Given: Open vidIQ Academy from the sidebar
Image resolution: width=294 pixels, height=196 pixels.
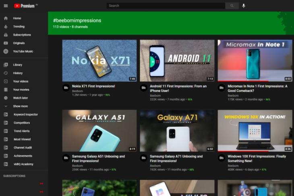Looking at the screenshot, I should coord(23,164).
